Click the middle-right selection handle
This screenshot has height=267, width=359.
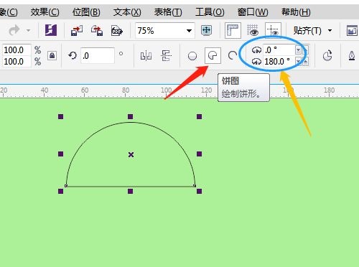pyautogui.click(x=199, y=154)
